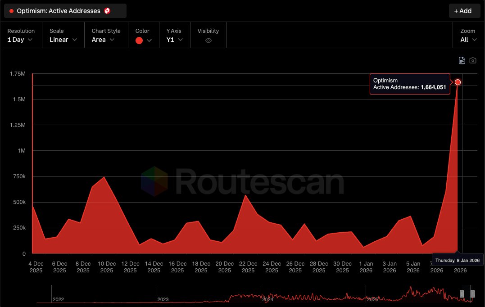The width and height of the screenshot is (485, 307).
Task: Click the 10 Dec 2025 x-axis label
Action: pos(107,267)
